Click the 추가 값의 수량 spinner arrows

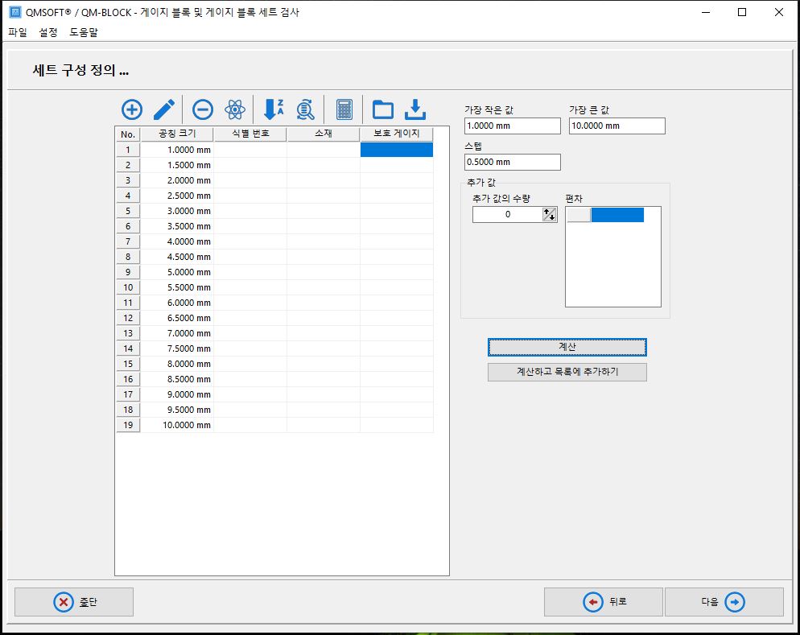[x=550, y=215]
